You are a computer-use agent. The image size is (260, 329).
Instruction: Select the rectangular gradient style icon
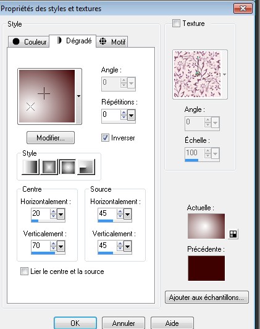coord(49,167)
